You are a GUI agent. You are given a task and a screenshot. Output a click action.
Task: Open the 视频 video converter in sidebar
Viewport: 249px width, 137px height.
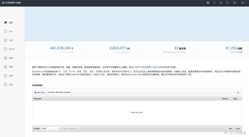(11, 67)
